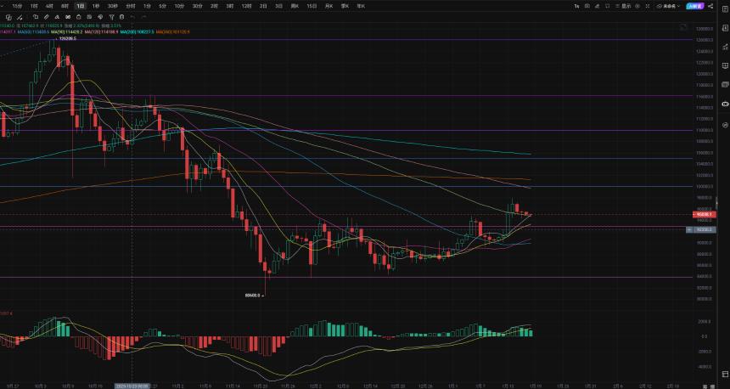Click the red current price label on axis
Image resolution: width=730 pixels, height=389 pixels.
pos(705,215)
